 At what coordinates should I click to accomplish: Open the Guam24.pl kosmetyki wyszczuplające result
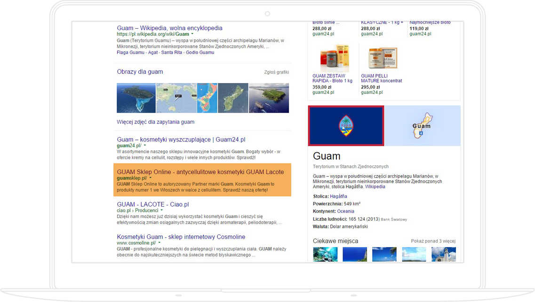pos(181,139)
